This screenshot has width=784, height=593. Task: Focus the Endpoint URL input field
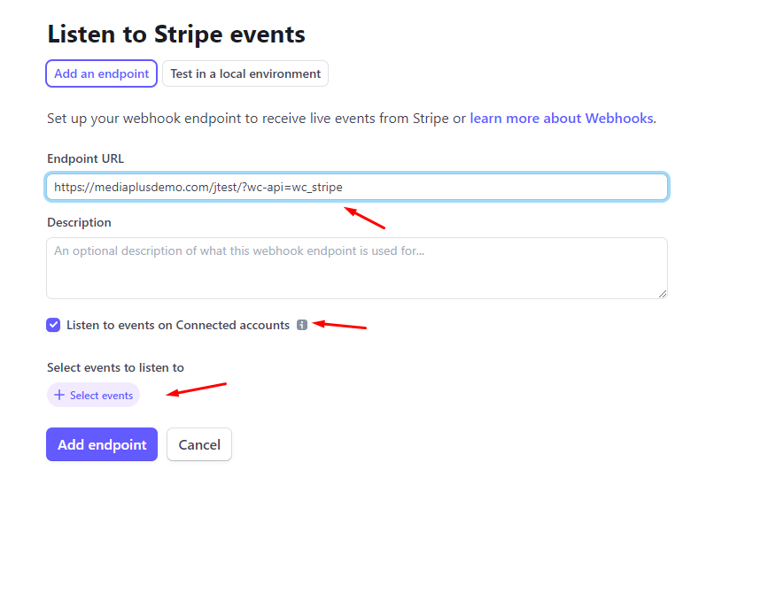click(357, 187)
